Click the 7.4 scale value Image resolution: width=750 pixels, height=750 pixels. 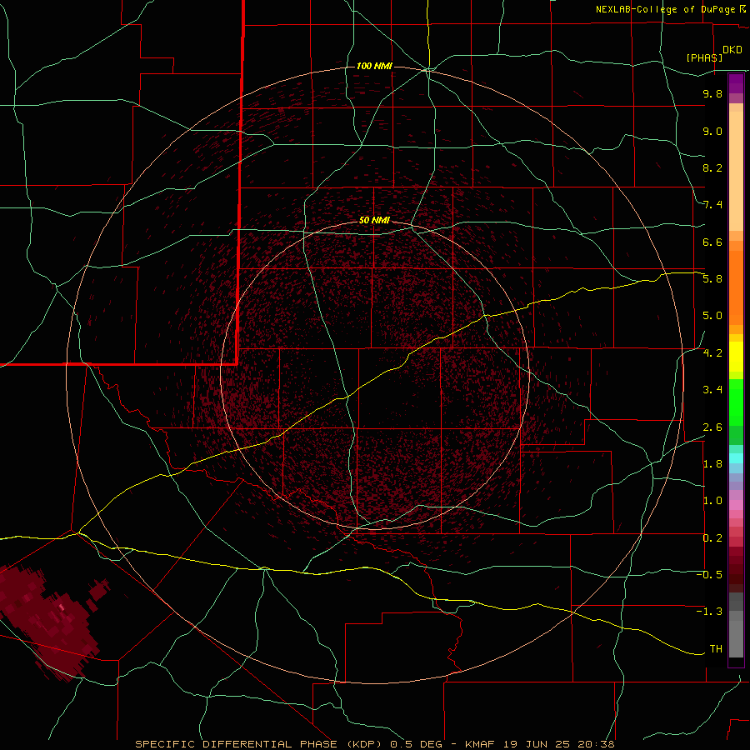pos(712,205)
